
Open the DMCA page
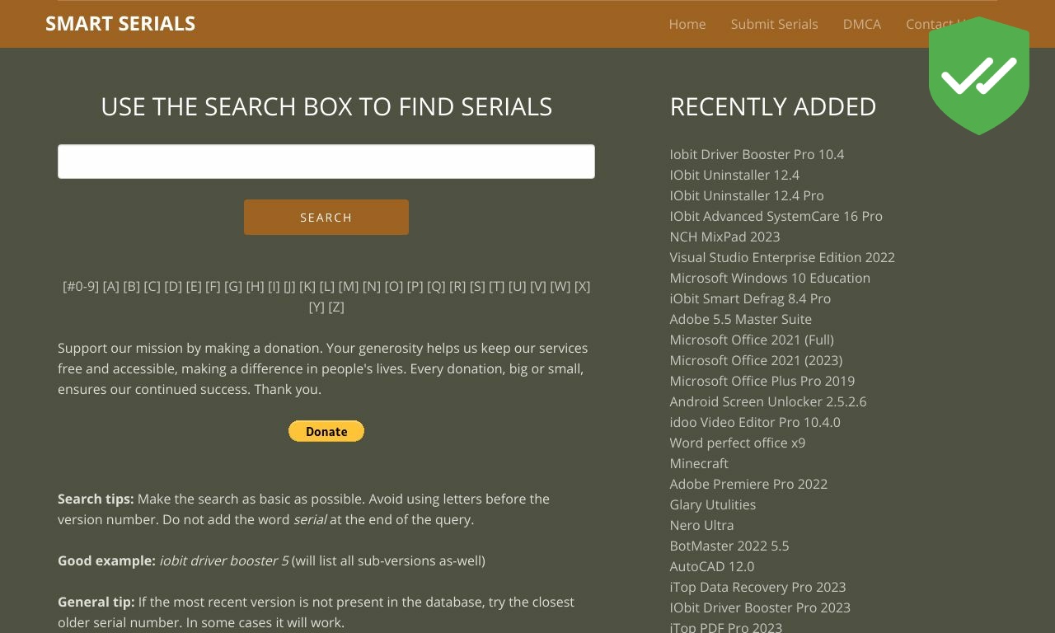(862, 24)
